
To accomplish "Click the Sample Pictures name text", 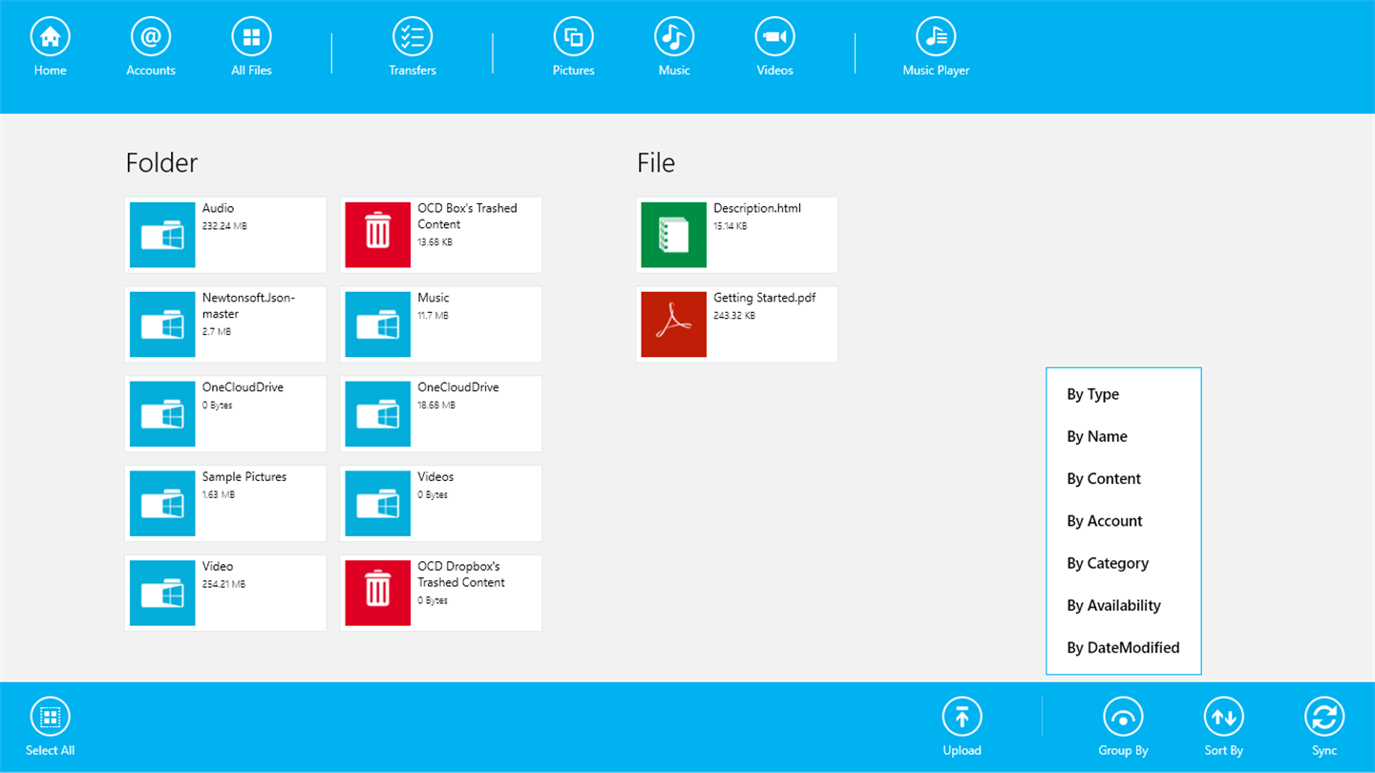I will (244, 477).
